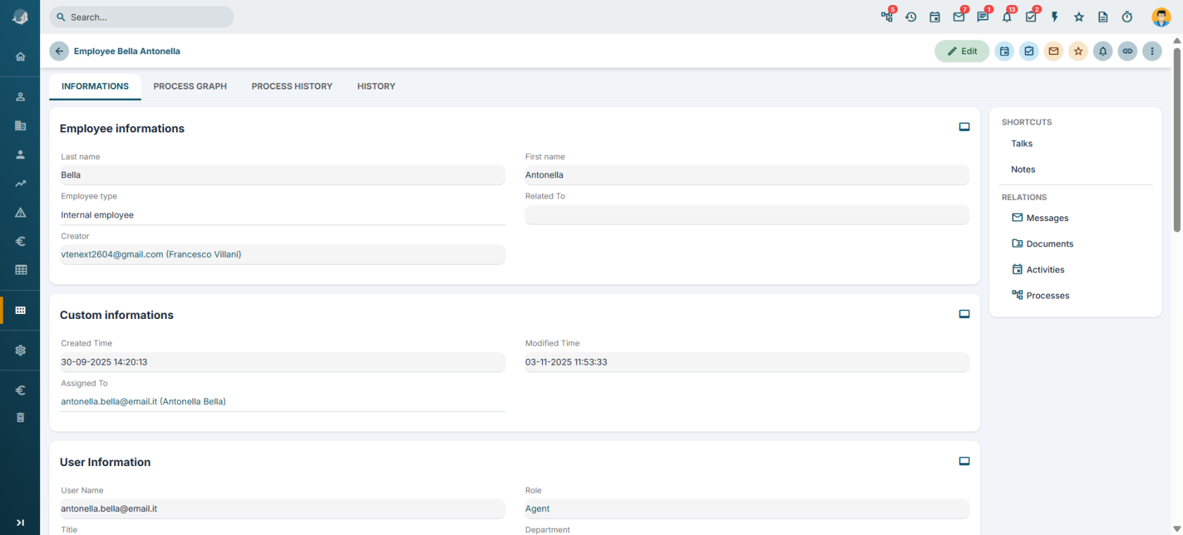This screenshot has width=1183, height=535.
Task: Open Activities relation
Action: tap(1038, 270)
